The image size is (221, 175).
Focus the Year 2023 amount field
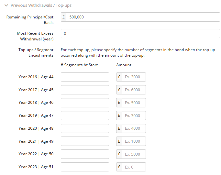click(134, 167)
